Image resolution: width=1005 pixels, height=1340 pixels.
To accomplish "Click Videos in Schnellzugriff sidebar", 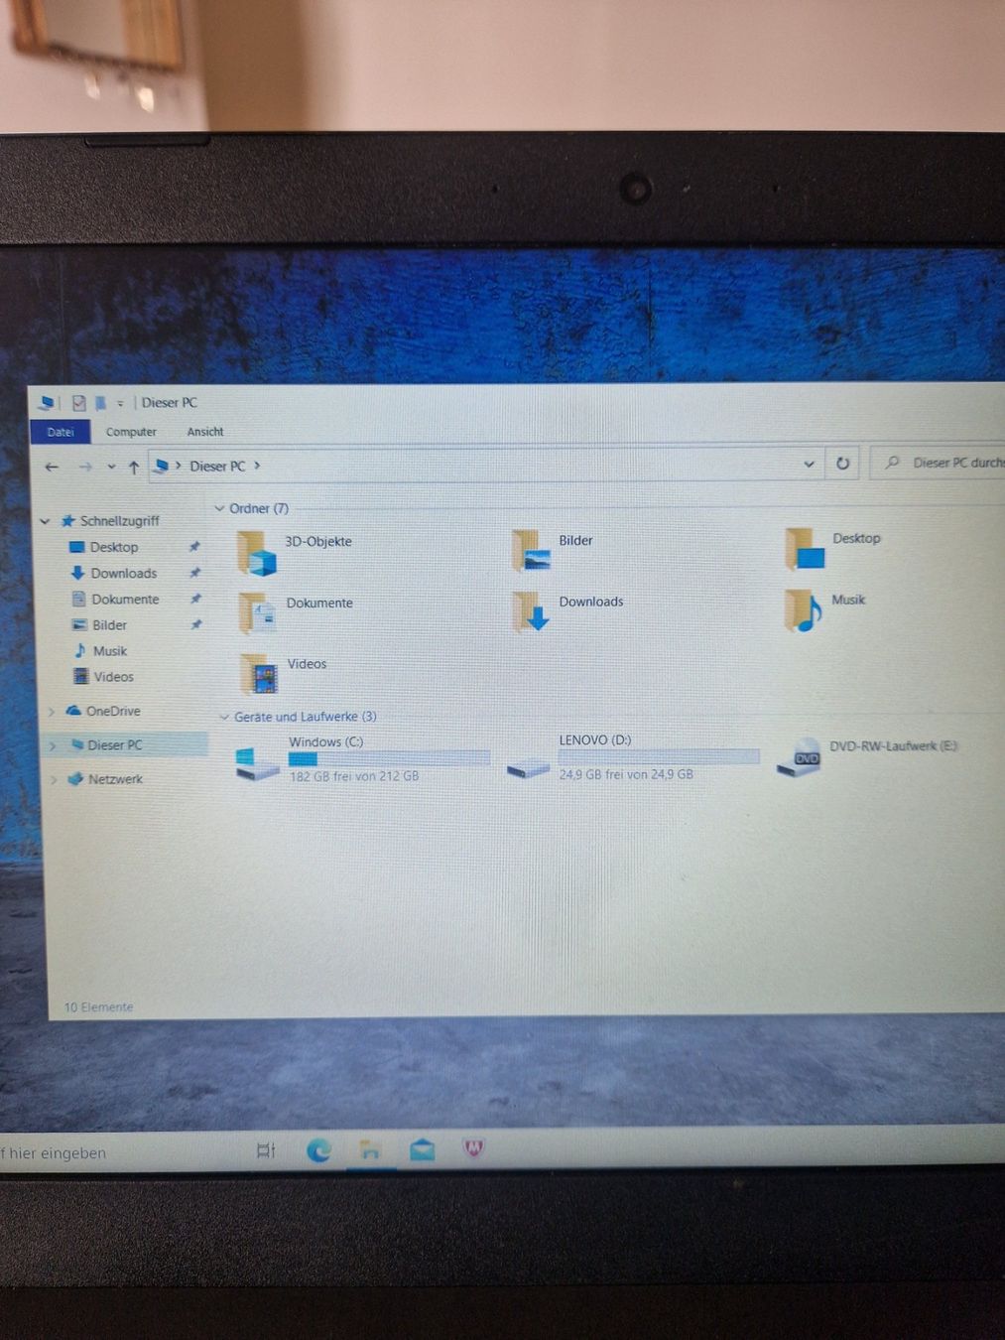I will tap(113, 676).
